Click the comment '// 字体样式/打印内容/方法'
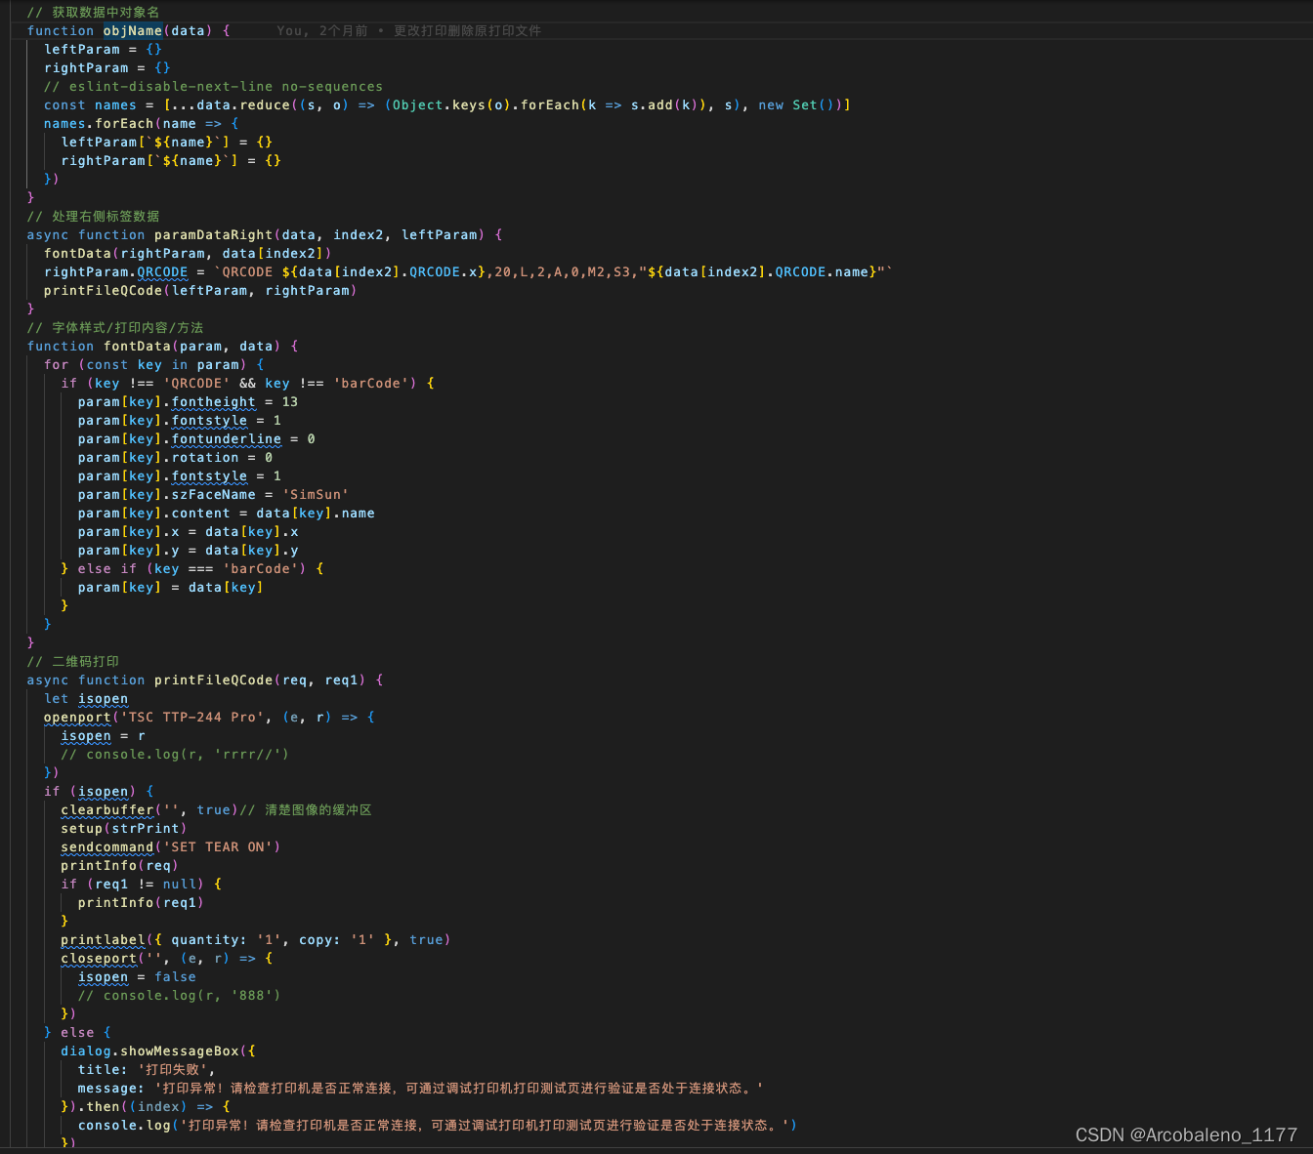This screenshot has height=1154, width=1313. coord(115,327)
